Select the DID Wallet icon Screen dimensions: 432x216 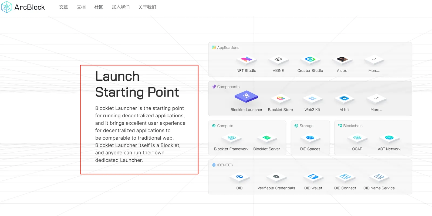(313, 177)
